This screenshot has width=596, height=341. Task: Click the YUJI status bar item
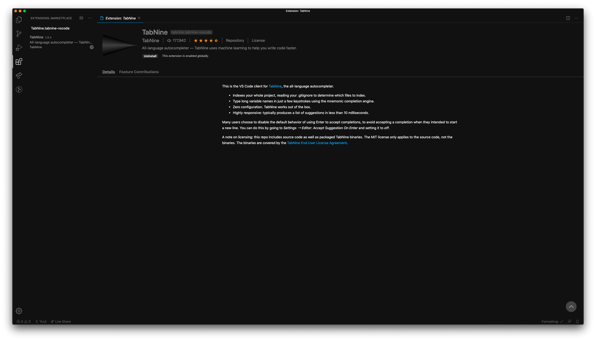pos(41,321)
